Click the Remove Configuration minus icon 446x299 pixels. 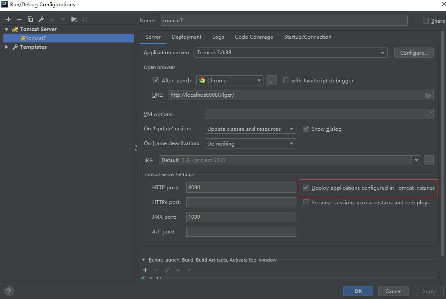pyautogui.click(x=19, y=19)
